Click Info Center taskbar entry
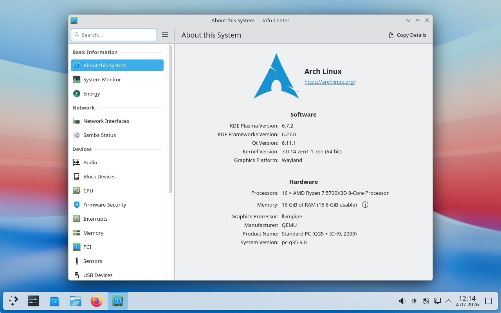 coord(118,301)
